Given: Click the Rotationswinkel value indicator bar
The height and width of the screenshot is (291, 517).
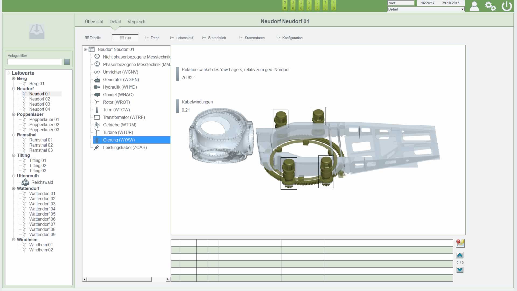Looking at the screenshot, I should (177, 74).
